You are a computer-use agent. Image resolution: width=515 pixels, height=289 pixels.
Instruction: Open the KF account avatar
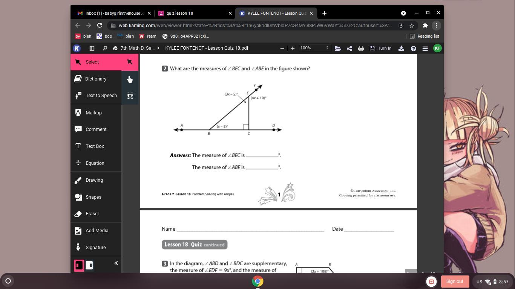click(437, 48)
